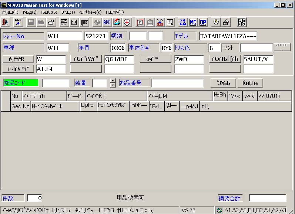Click the four-grid block view icon

tap(64, 22)
